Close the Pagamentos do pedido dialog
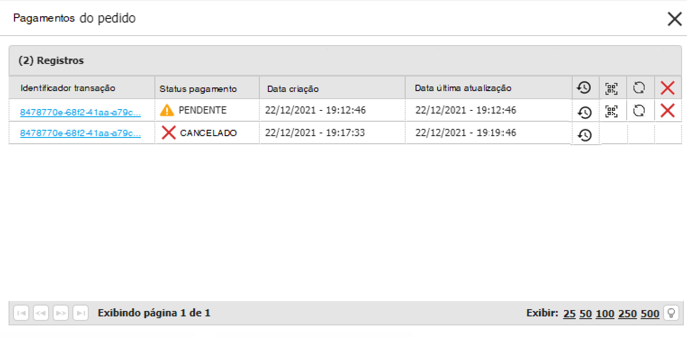 [674, 18]
